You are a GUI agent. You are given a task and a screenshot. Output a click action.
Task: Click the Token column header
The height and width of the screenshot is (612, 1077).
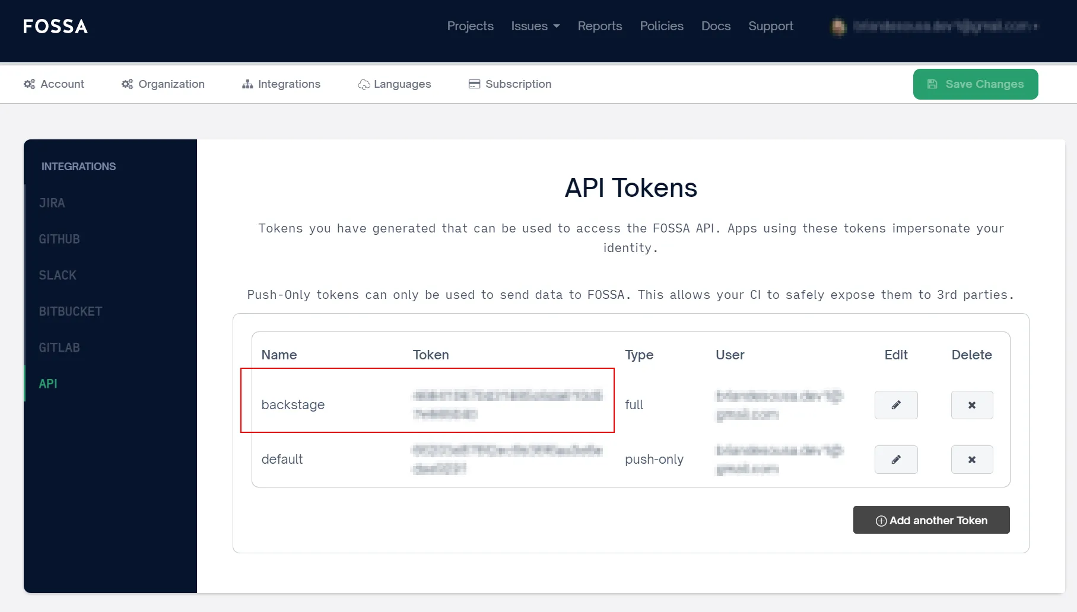(431, 355)
